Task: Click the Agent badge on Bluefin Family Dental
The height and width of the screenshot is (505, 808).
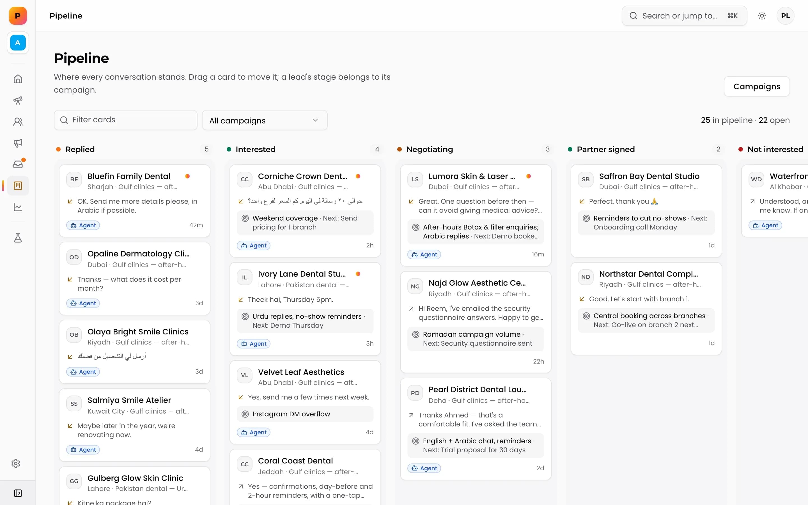Action: (83, 226)
